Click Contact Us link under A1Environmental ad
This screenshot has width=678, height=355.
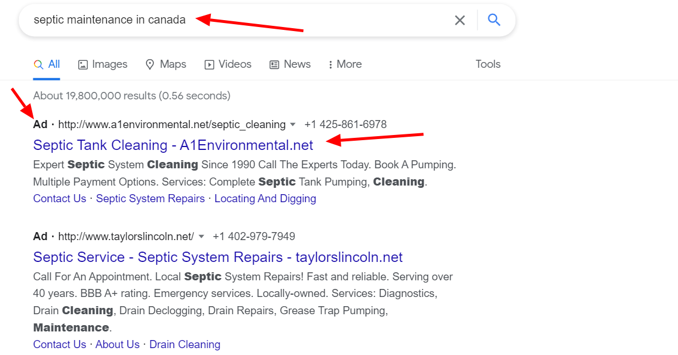point(60,199)
